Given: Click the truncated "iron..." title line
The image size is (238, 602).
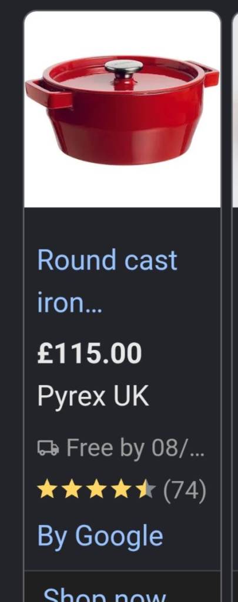Looking at the screenshot, I should point(69,303).
